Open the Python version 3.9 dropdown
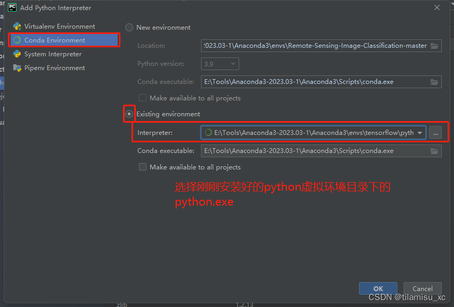 coord(220,64)
